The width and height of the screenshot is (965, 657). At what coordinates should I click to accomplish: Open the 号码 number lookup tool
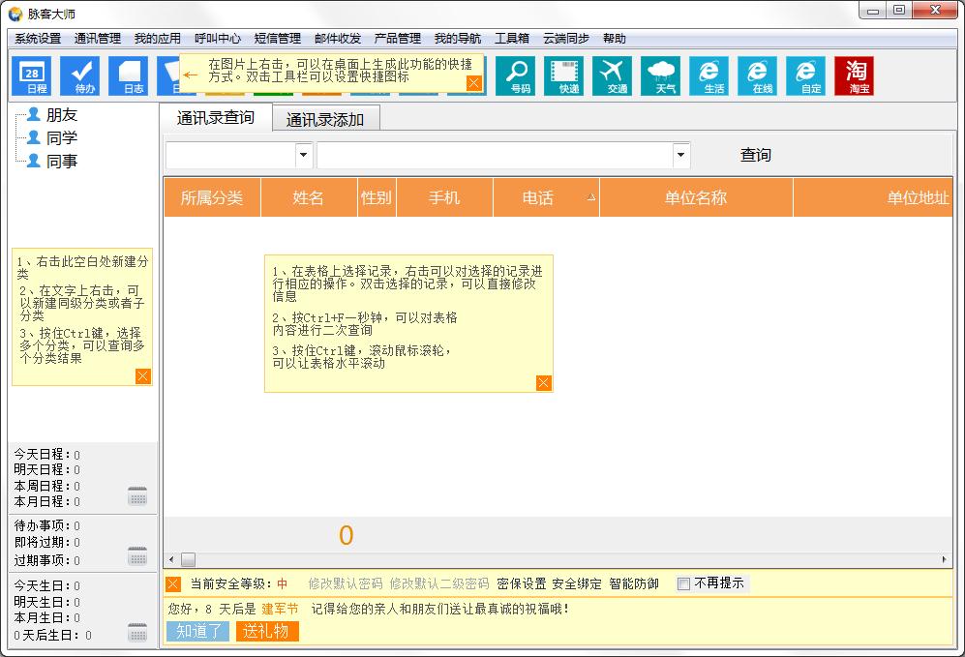tap(516, 75)
